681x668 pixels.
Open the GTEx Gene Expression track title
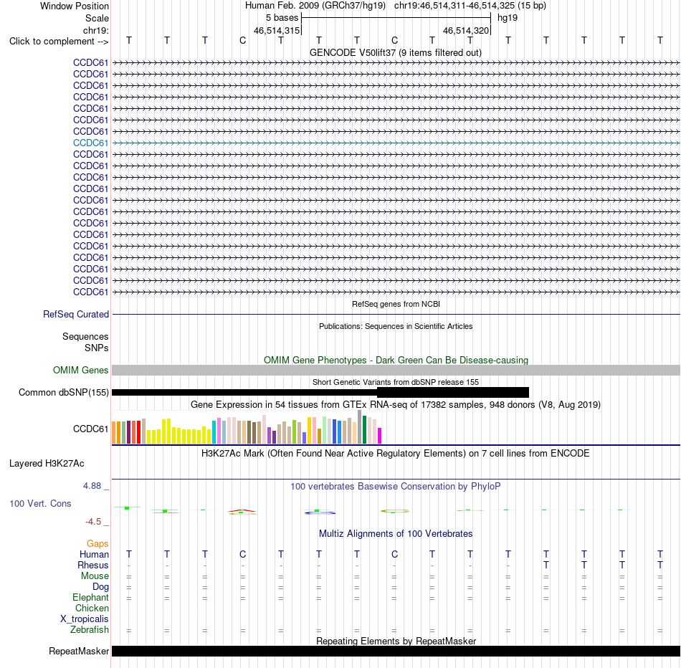[395, 405]
